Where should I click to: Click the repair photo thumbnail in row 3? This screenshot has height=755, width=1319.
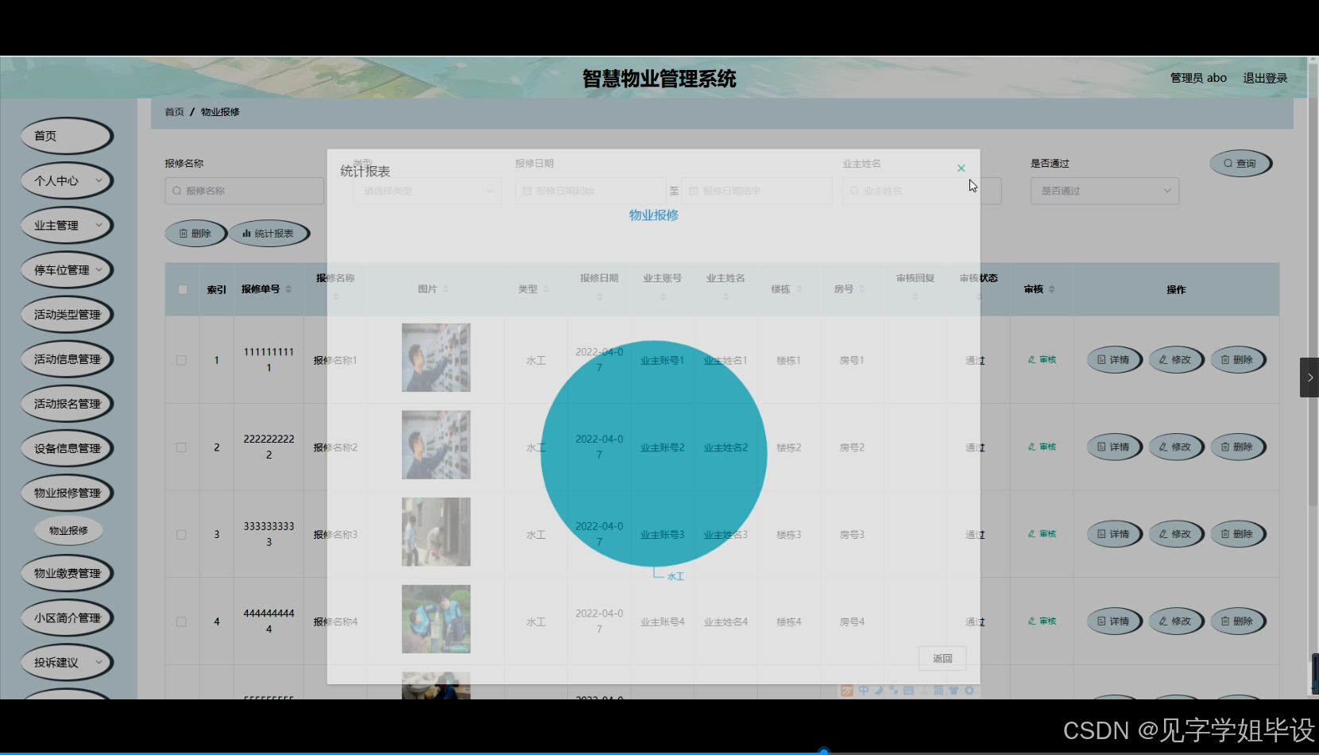(436, 532)
